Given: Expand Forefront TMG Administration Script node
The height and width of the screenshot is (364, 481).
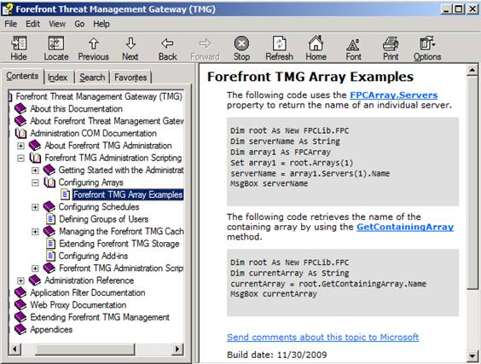Looking at the screenshot, I should point(35,269).
